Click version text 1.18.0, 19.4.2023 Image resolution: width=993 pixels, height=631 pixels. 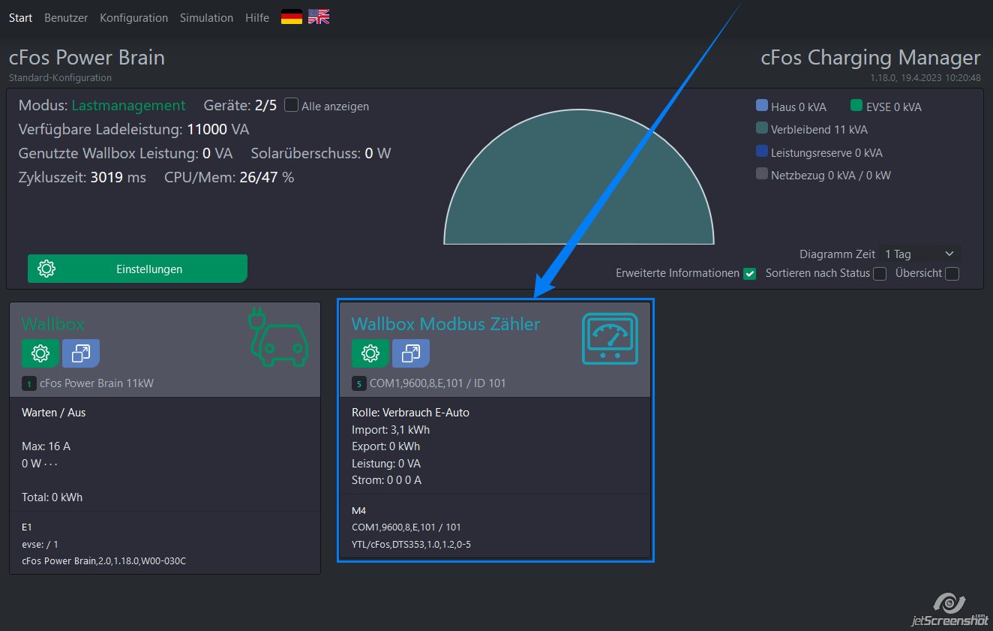[925, 77]
